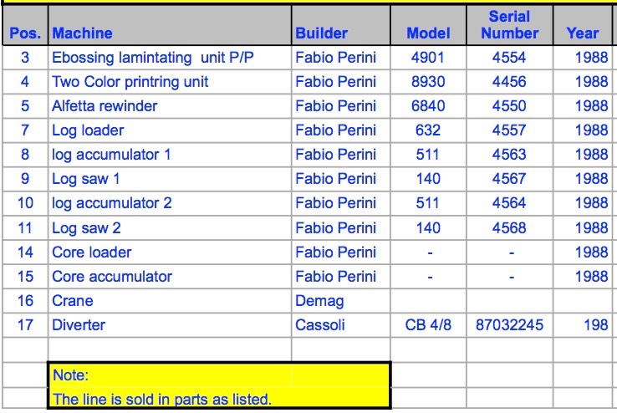Image resolution: width=617 pixels, height=413 pixels.
Task: Select the Crane machine cell
Action: point(170,301)
